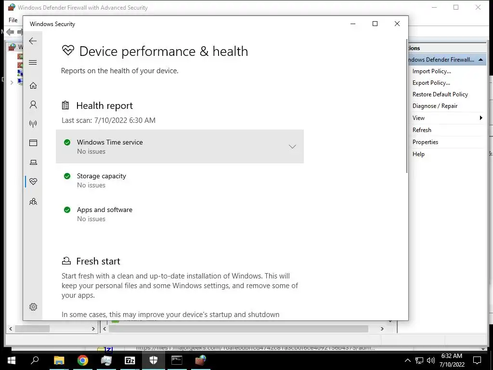
Task: Open Settings gear in Windows Security
Action: [33, 307]
